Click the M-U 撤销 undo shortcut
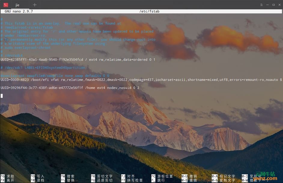The width and height of the screenshot is (283, 183). pyautogui.click(x=189, y=176)
